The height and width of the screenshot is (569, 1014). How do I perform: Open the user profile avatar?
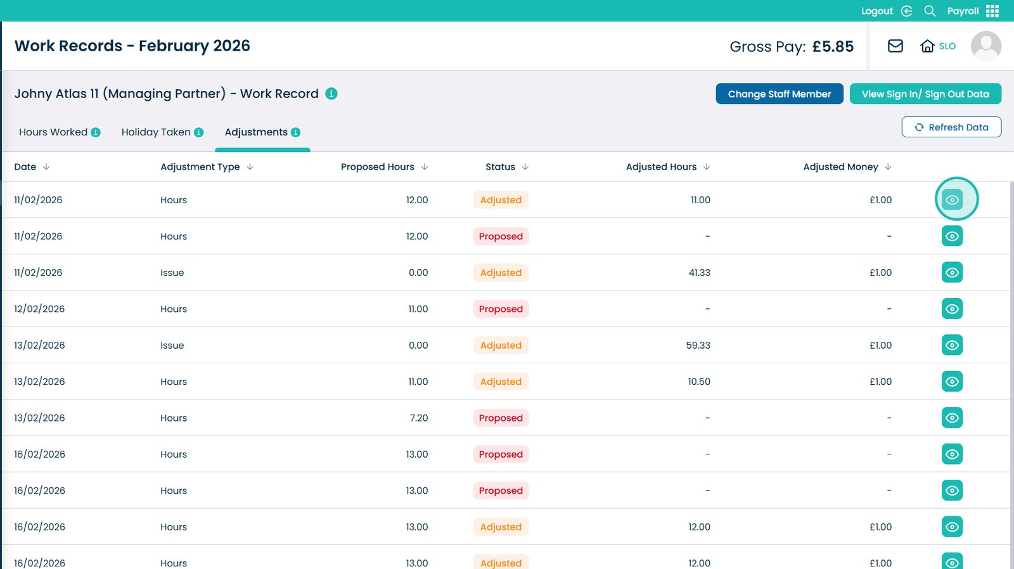coord(986,46)
